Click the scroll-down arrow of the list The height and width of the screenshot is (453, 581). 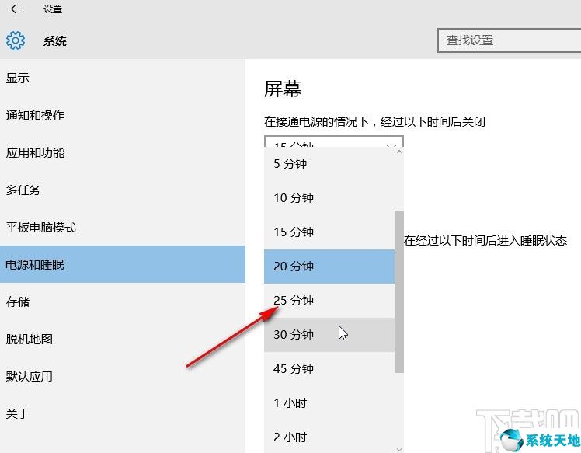click(x=399, y=449)
